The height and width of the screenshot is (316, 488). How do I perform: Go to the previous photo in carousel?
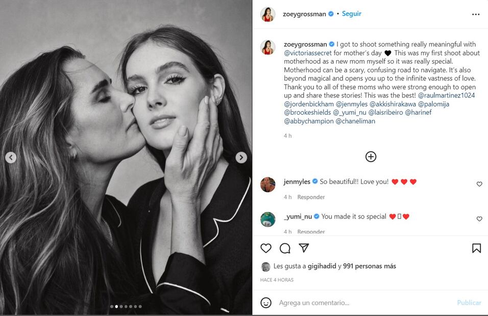[x=11, y=157]
